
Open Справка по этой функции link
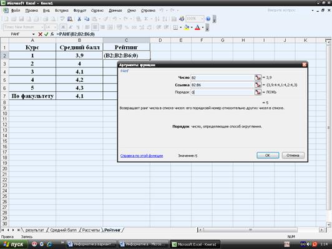click(x=142, y=155)
